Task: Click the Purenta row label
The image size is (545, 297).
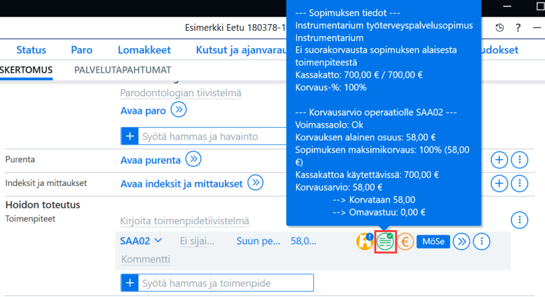Action: (x=20, y=159)
